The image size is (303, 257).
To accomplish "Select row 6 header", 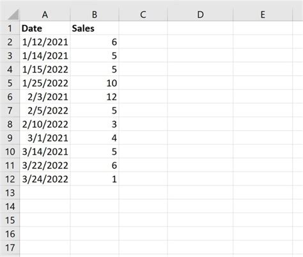I will [10, 97].
